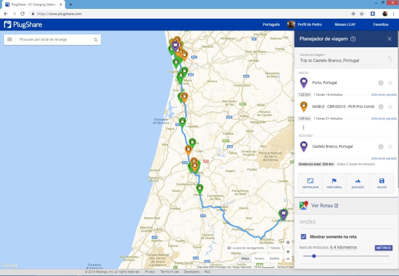Open the hamburger menu beside search box
Image resolution: width=399 pixels, height=276 pixels.
(x=10, y=40)
